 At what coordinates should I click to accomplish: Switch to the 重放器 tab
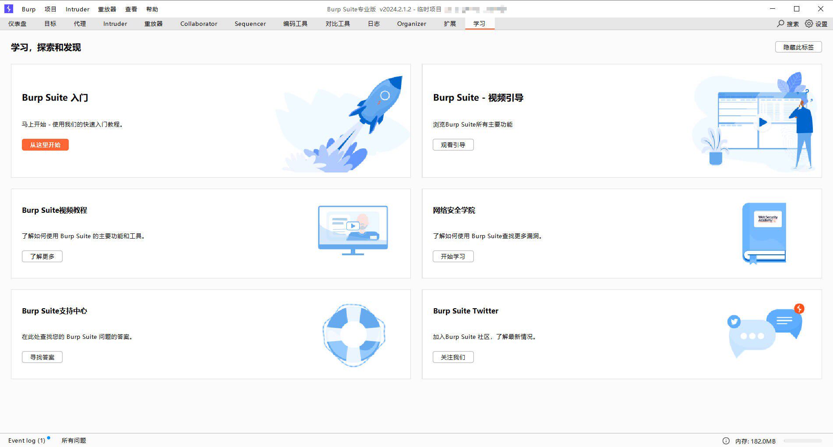pos(154,24)
